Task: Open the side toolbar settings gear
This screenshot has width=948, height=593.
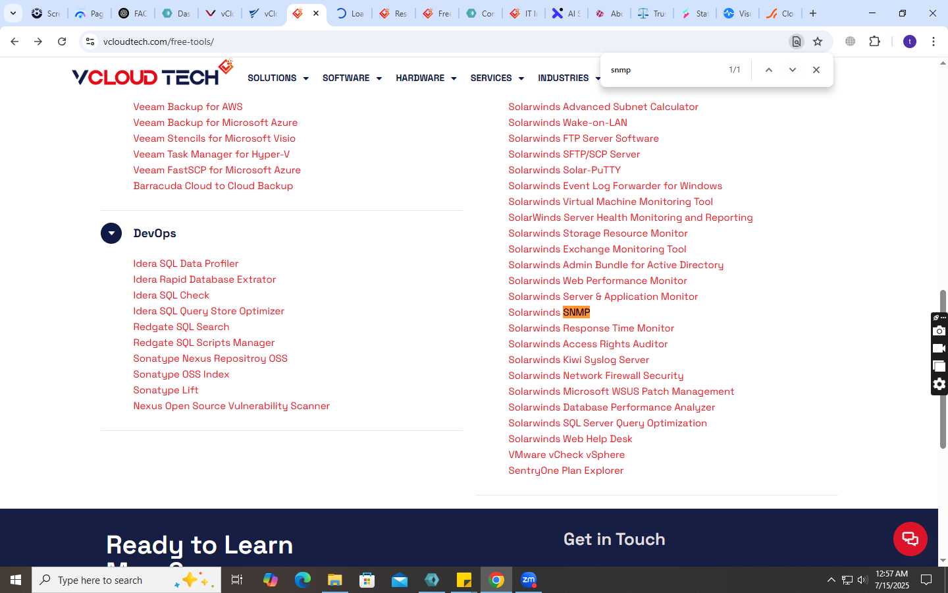Action: click(x=939, y=384)
